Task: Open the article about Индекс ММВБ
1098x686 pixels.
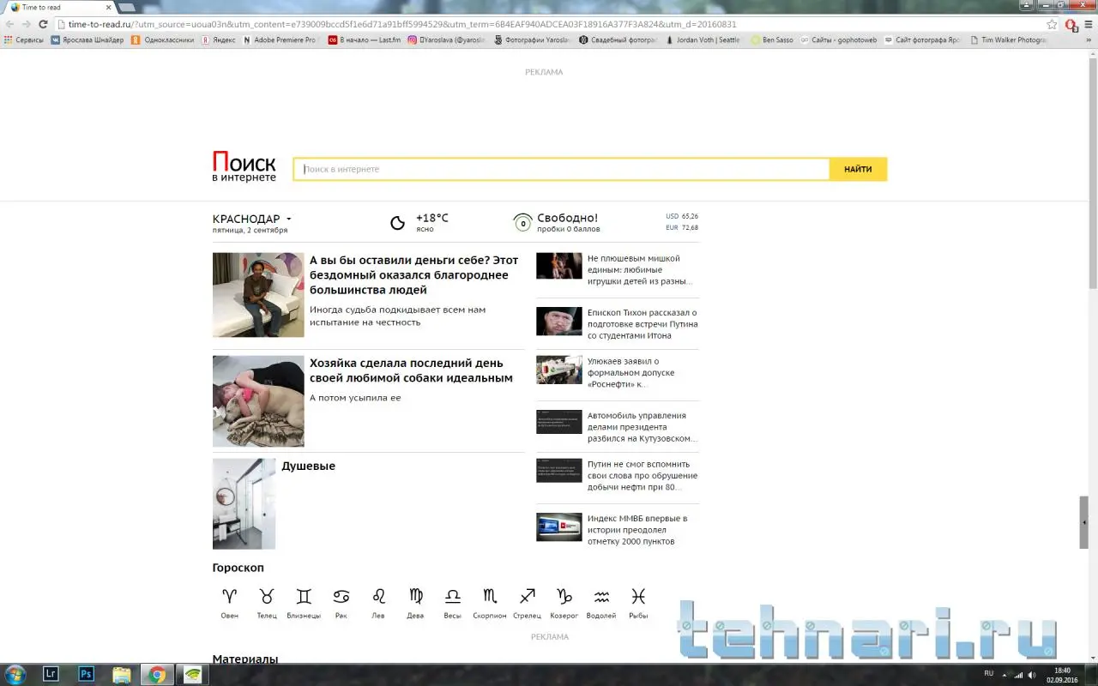Action: (638, 530)
